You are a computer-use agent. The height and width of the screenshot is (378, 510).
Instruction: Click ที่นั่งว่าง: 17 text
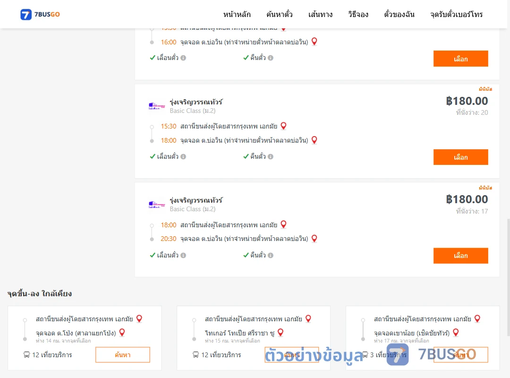(x=472, y=211)
